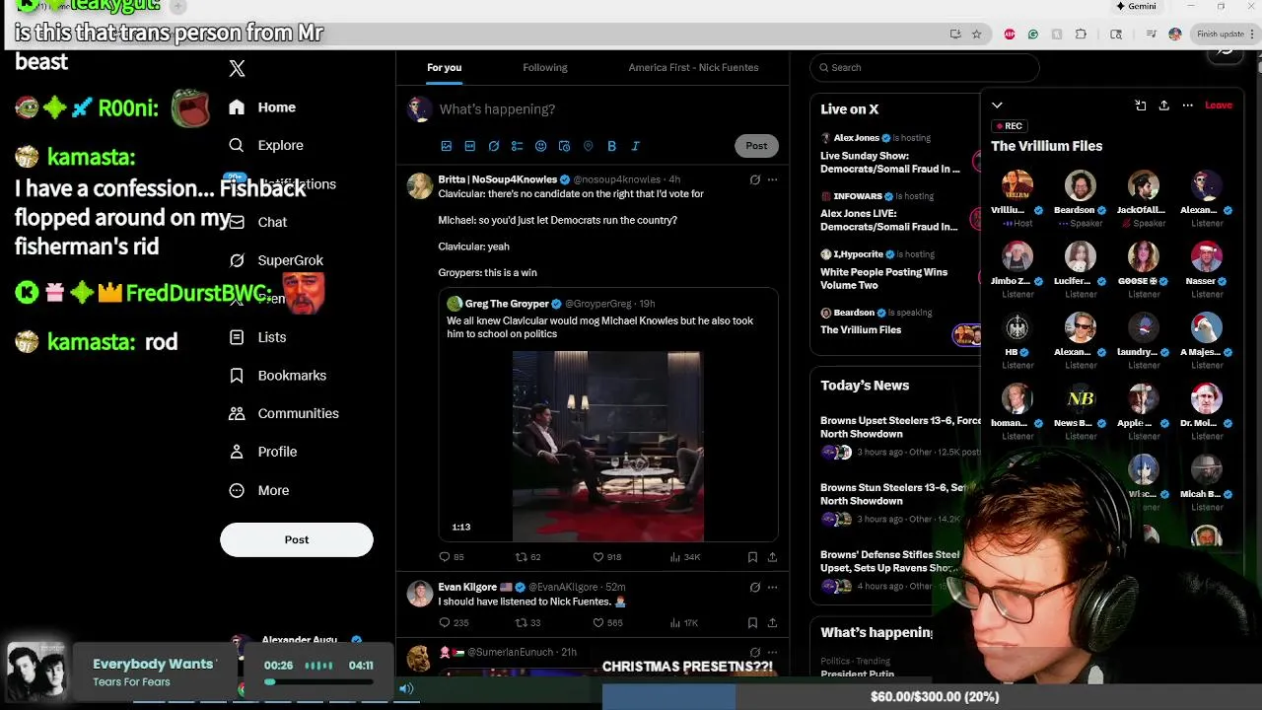Open the emoji picker in composer
This screenshot has width=1262, height=710.
pyautogui.click(x=540, y=146)
